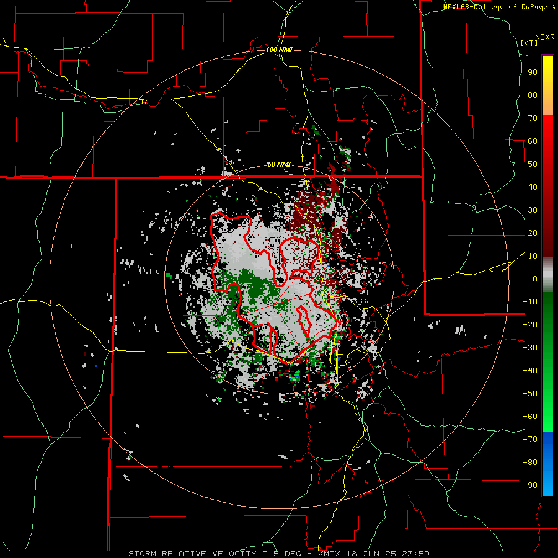The image size is (558, 558).
Task: Click the 0 value on velocity scale
Action: (x=535, y=278)
